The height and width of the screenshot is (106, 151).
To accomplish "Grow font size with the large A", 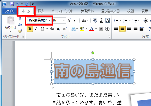I will [69, 20].
